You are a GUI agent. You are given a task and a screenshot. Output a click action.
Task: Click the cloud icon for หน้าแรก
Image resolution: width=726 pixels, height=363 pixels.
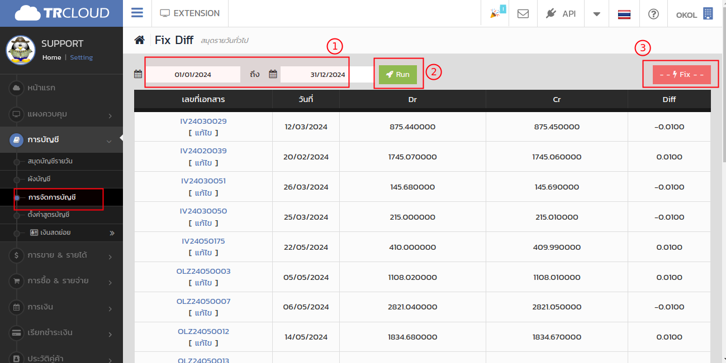point(16,88)
